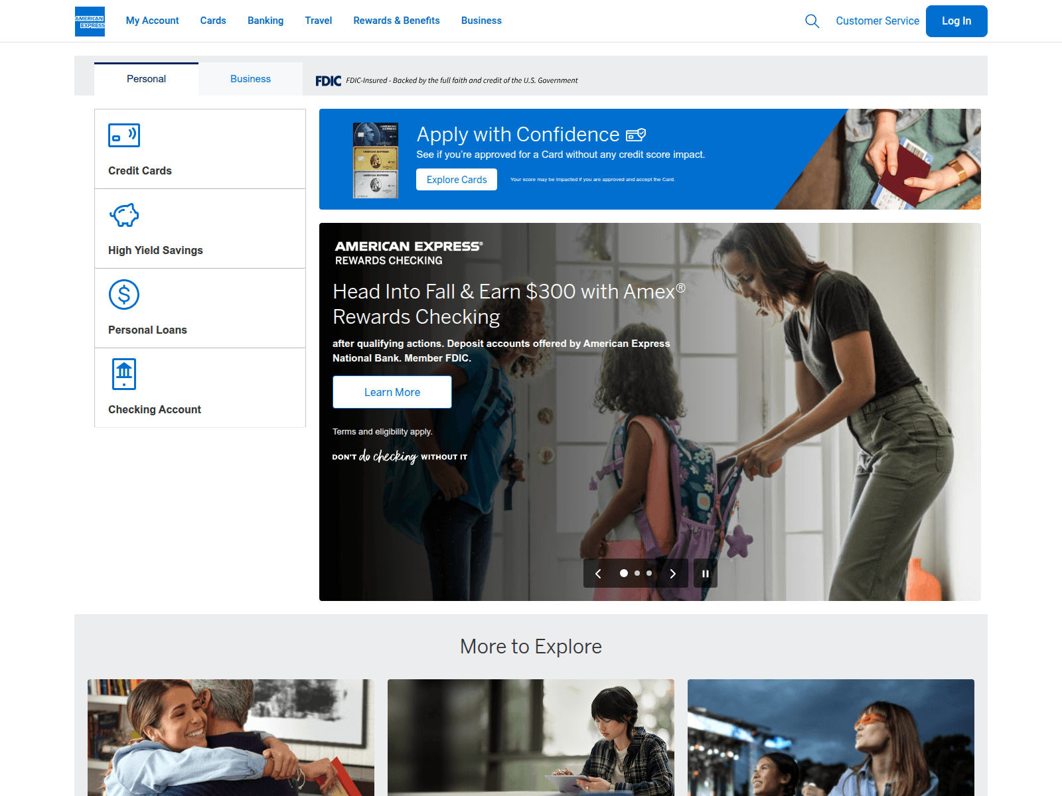
Task: Open the Banking menu
Action: [x=265, y=21]
